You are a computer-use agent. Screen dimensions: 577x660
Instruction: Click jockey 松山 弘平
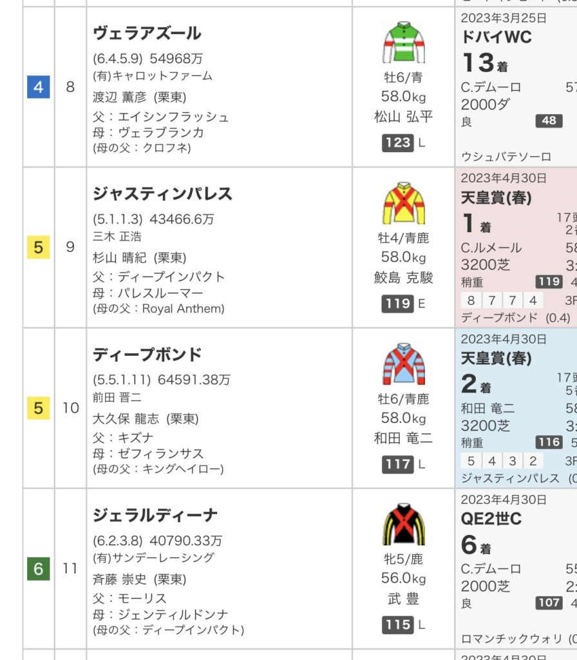404,117
